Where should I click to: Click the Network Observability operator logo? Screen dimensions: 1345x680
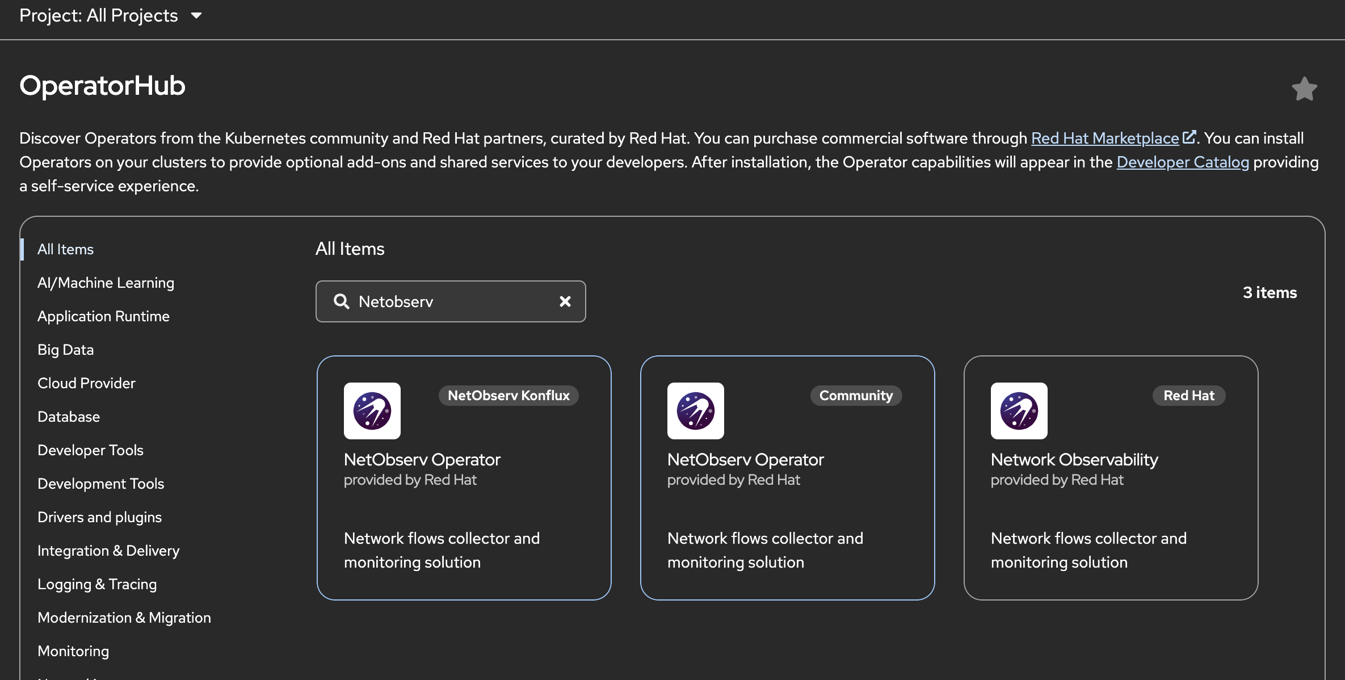1019,411
